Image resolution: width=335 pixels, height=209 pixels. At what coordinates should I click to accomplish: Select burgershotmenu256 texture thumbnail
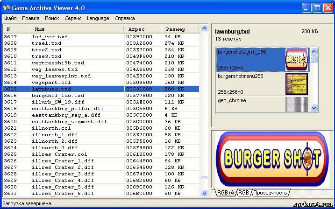[x=297, y=84]
